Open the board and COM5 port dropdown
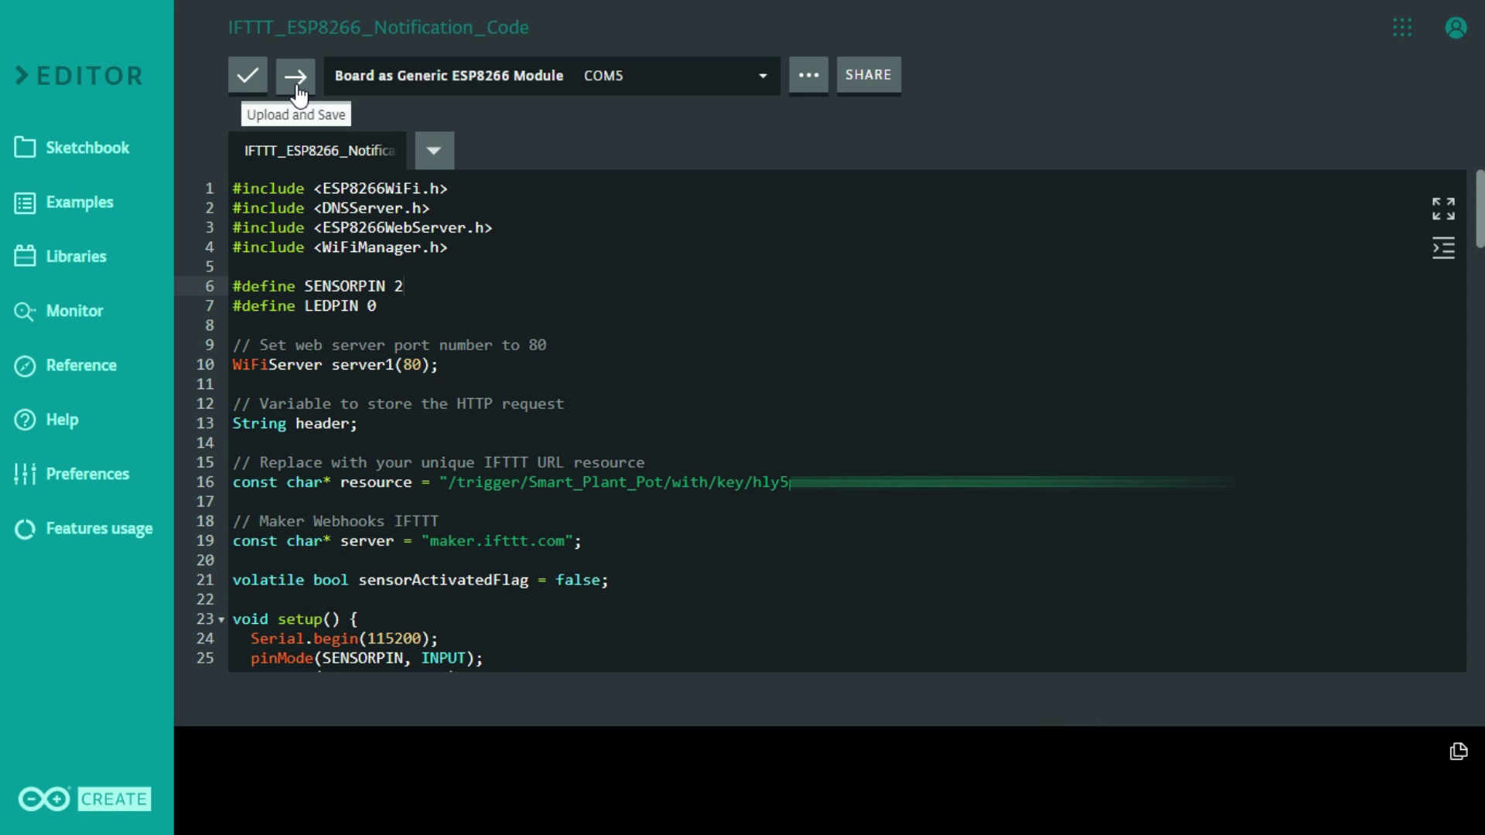Image resolution: width=1485 pixels, height=835 pixels. click(x=762, y=76)
